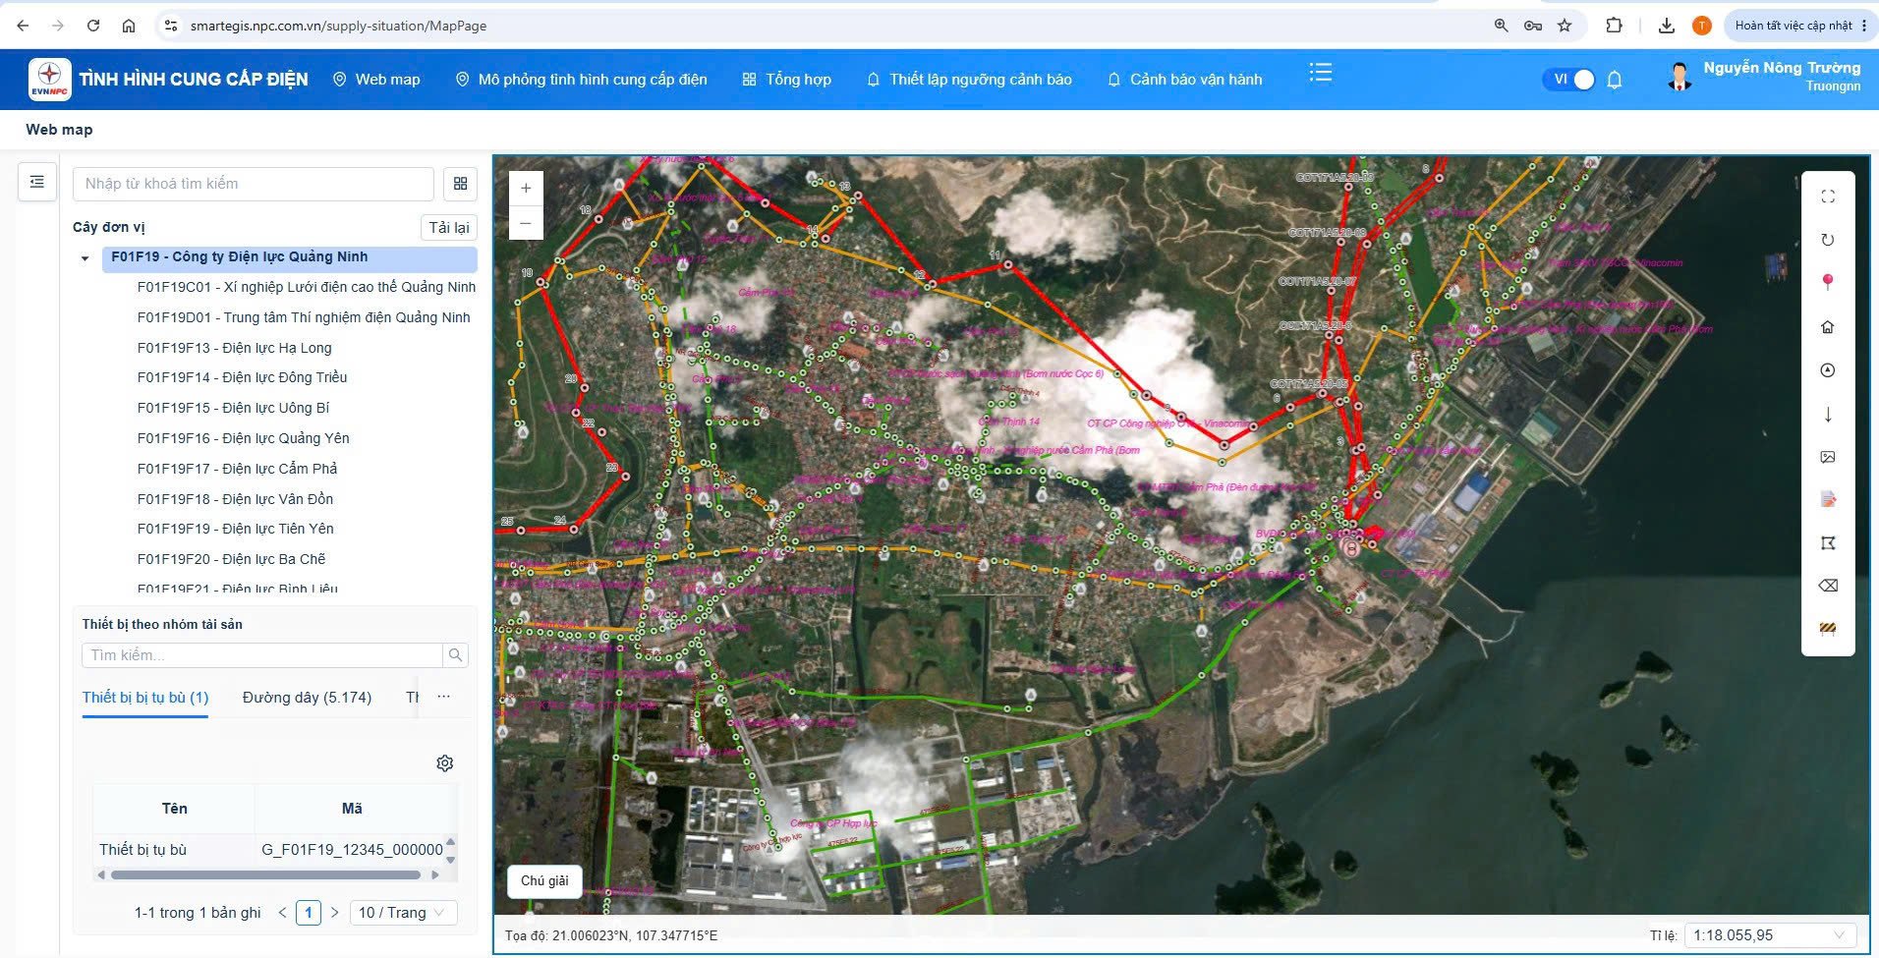Open Mô phỏng tình hình cung cấp điện

pos(581,80)
